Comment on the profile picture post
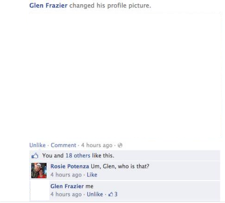This screenshot has width=225, height=203. click(x=63, y=145)
